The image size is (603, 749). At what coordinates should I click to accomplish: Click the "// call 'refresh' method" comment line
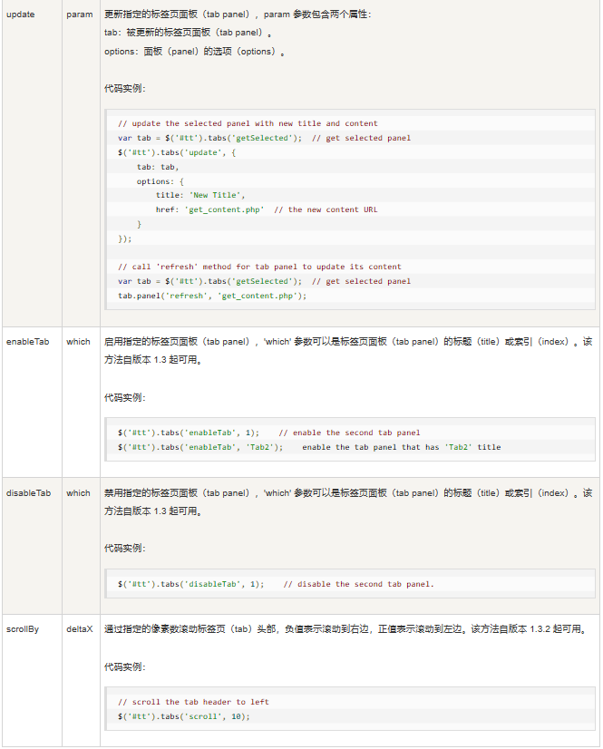(259, 267)
